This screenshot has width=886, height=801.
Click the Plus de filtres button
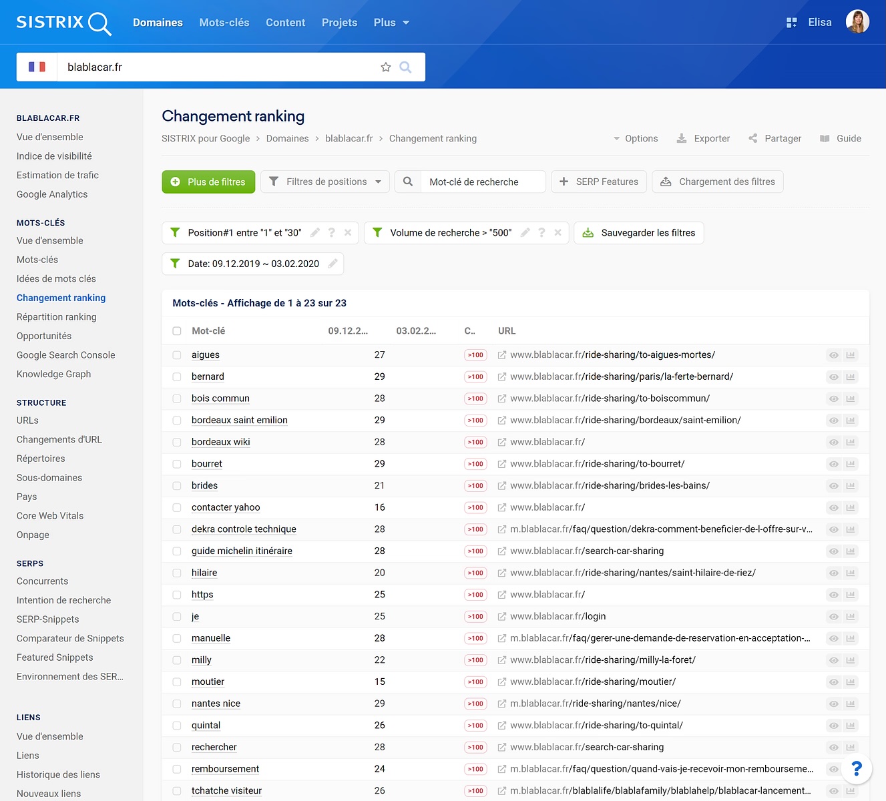pyautogui.click(x=208, y=182)
